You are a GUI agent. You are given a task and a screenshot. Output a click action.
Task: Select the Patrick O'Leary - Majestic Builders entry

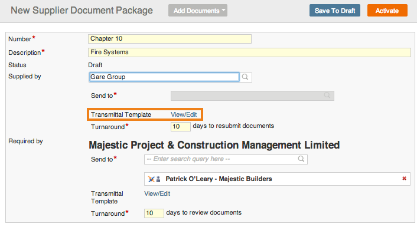coord(277,179)
